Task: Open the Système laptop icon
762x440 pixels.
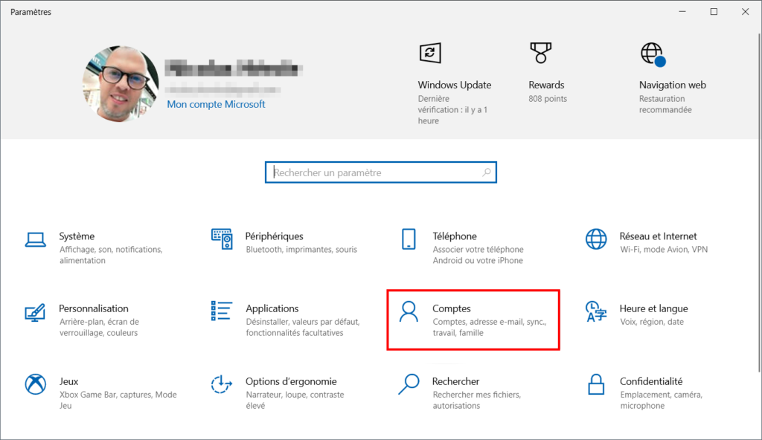Action: [x=36, y=239]
